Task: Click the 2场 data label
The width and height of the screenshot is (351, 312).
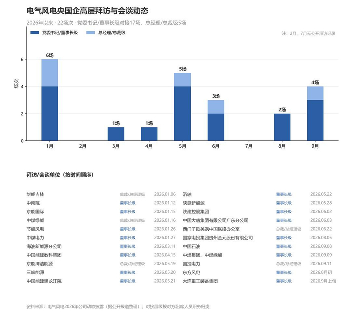Action: [282, 110]
